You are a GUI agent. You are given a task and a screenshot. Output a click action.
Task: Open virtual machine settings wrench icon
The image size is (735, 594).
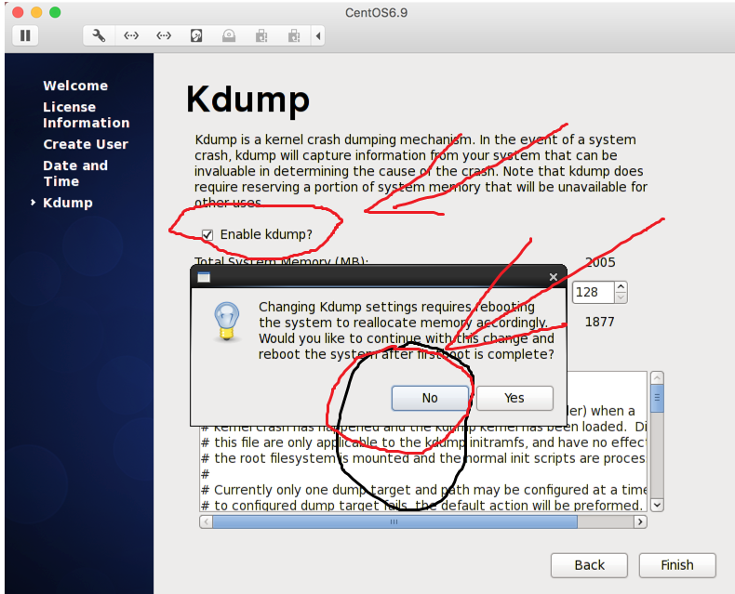point(100,35)
